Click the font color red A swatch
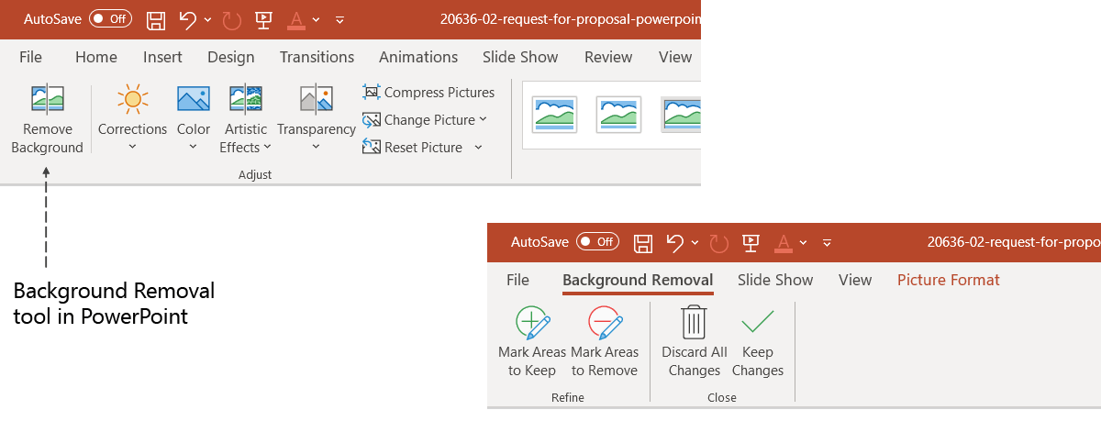1101x421 pixels. (296, 19)
